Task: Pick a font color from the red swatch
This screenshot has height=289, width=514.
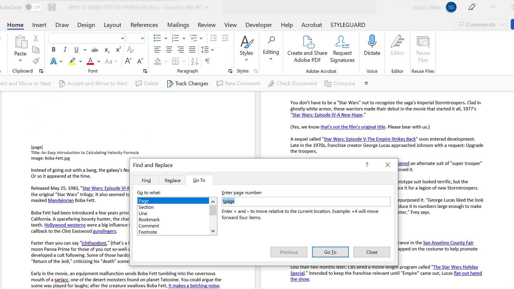Action: coord(90,61)
